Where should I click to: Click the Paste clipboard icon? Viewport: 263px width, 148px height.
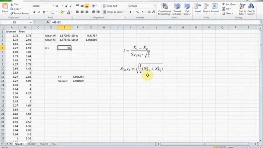[x=5, y=6]
